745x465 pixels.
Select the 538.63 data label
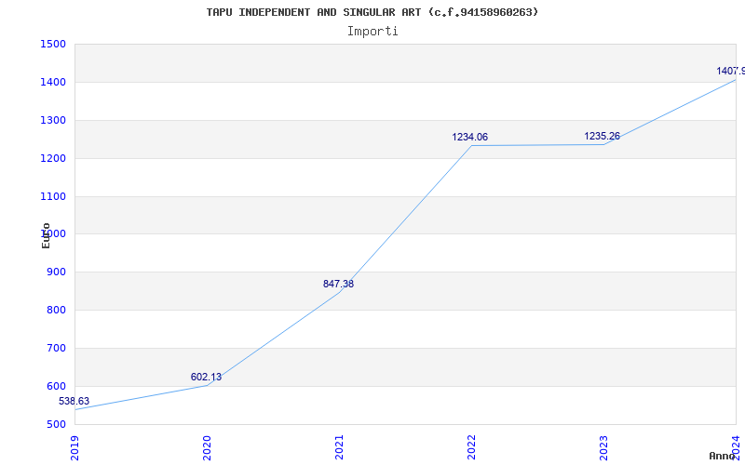(74, 402)
